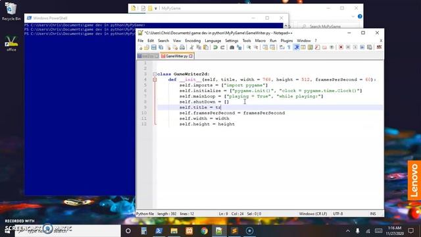
Task: Start macro recording with red dot icon
Action: pos(341,47)
